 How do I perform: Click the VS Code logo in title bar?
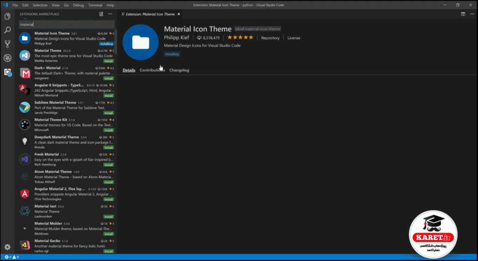click(6, 5)
